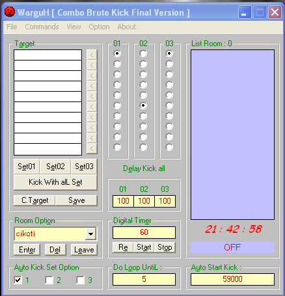Image resolution: width=285 pixels, height=296 pixels.
Task: Click the red WarguH app icon in title bar
Action: coord(10,12)
